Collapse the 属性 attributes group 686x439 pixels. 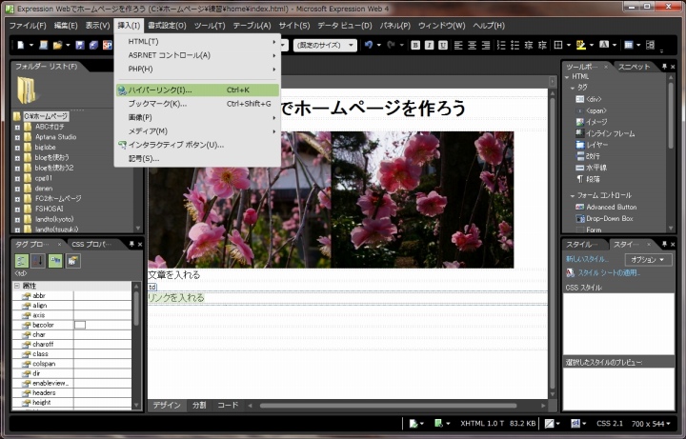(17, 286)
